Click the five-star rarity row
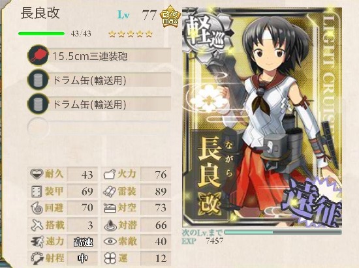Screen dimensions: 359x268 (131, 34)
